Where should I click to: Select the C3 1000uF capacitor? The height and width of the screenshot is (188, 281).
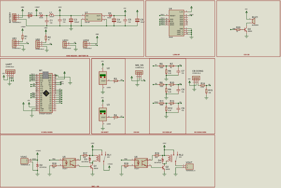pyautogui.click(x=71, y=20)
